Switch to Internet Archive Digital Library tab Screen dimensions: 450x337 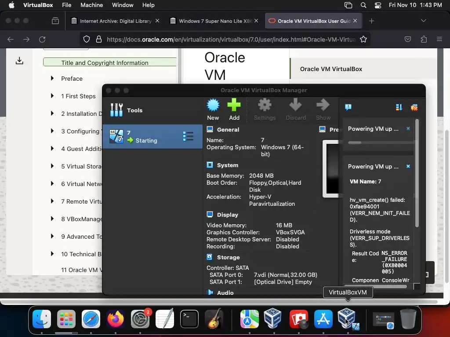pyautogui.click(x=115, y=21)
